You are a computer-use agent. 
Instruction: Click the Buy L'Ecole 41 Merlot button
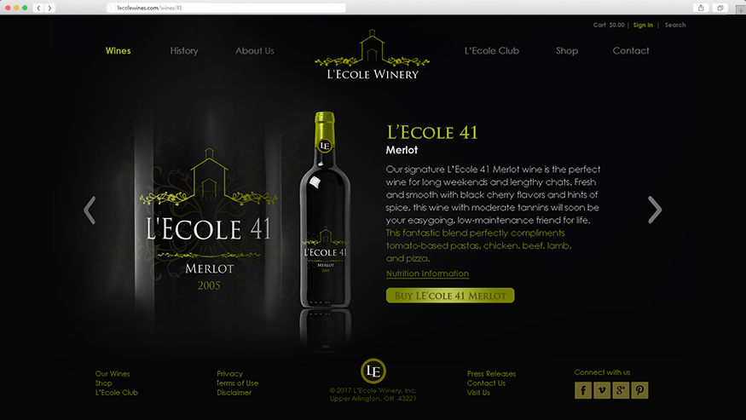pyautogui.click(x=450, y=296)
